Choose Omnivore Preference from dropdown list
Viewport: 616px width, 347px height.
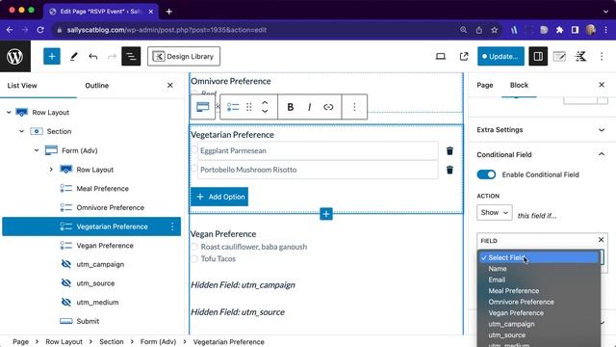(x=521, y=302)
